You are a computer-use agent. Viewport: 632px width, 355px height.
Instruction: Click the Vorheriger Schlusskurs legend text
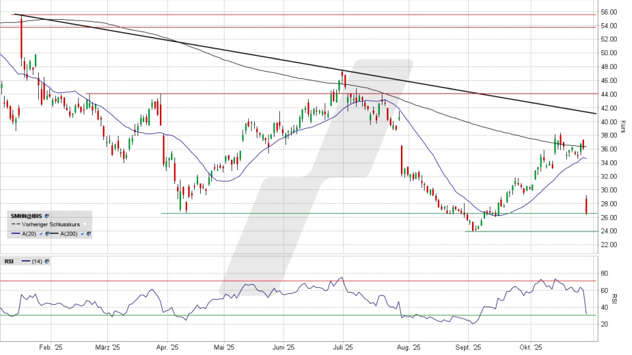click(x=51, y=225)
